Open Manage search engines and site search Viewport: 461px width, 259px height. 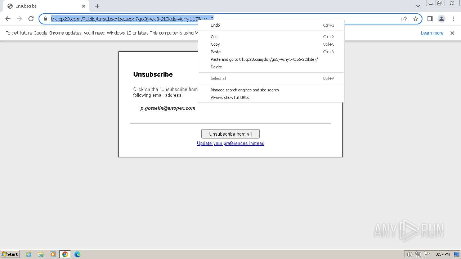click(x=271, y=90)
